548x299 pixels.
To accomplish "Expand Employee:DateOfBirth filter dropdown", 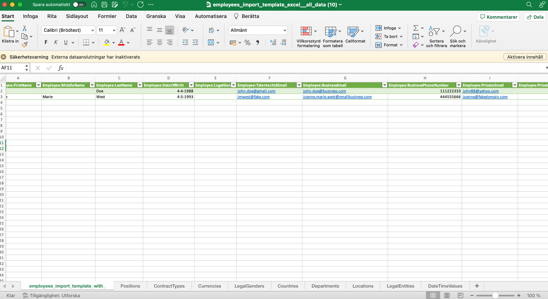I will (x=191, y=85).
